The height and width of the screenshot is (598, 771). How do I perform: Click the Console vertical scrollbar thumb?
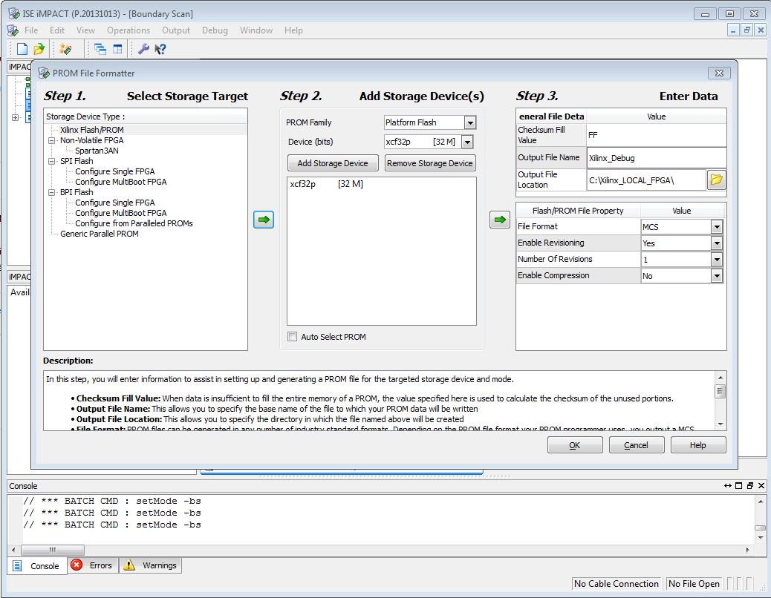coord(760,528)
